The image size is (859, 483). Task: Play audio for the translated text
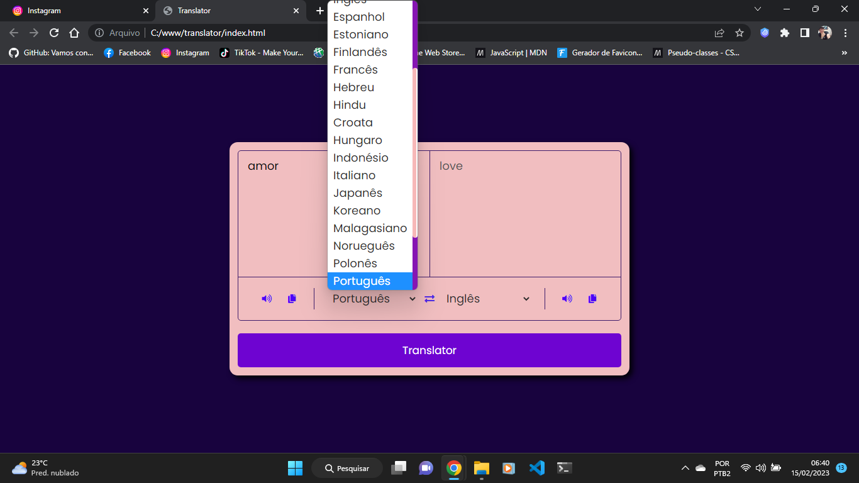click(567, 299)
